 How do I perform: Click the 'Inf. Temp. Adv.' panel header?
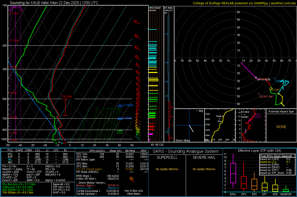(x=169, y=10)
